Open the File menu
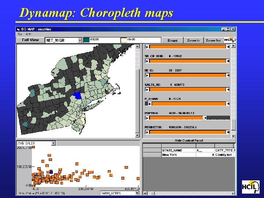Screen dimensions: 264x198 20,34
